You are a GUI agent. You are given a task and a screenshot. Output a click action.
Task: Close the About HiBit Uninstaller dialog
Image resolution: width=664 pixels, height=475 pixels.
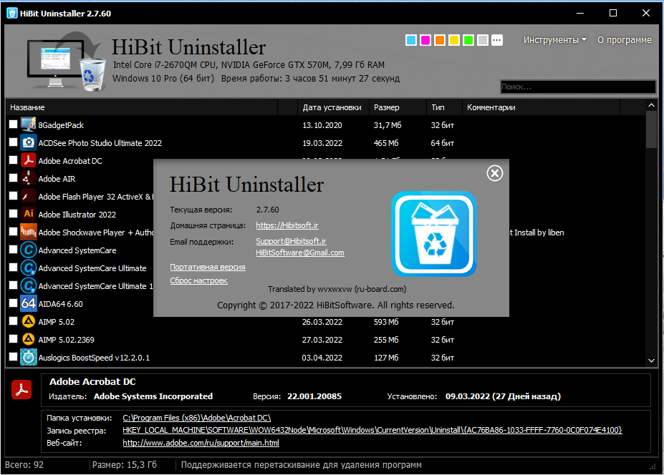point(495,173)
